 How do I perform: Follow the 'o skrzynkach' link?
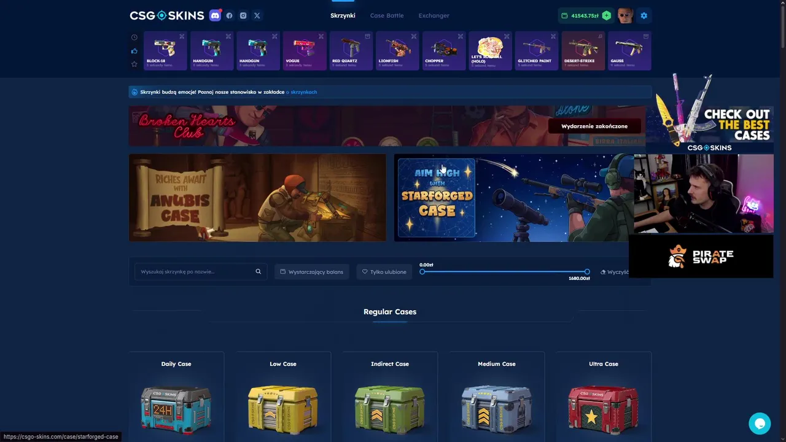302,92
